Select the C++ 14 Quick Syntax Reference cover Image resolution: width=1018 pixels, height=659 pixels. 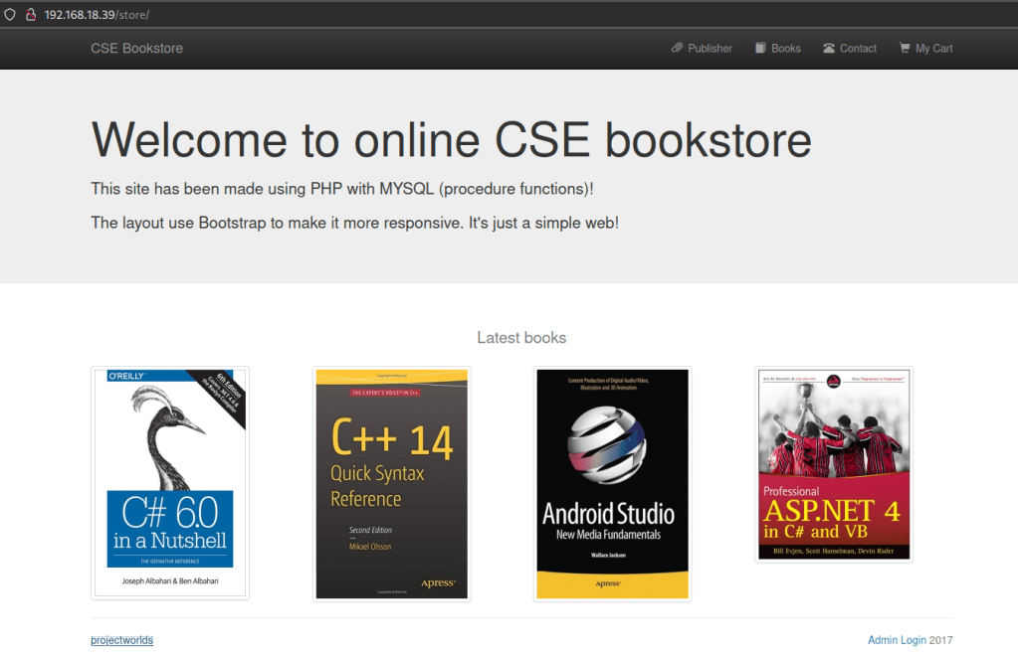click(x=391, y=484)
